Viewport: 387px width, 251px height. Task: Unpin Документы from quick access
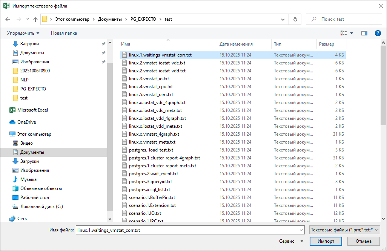point(103,53)
